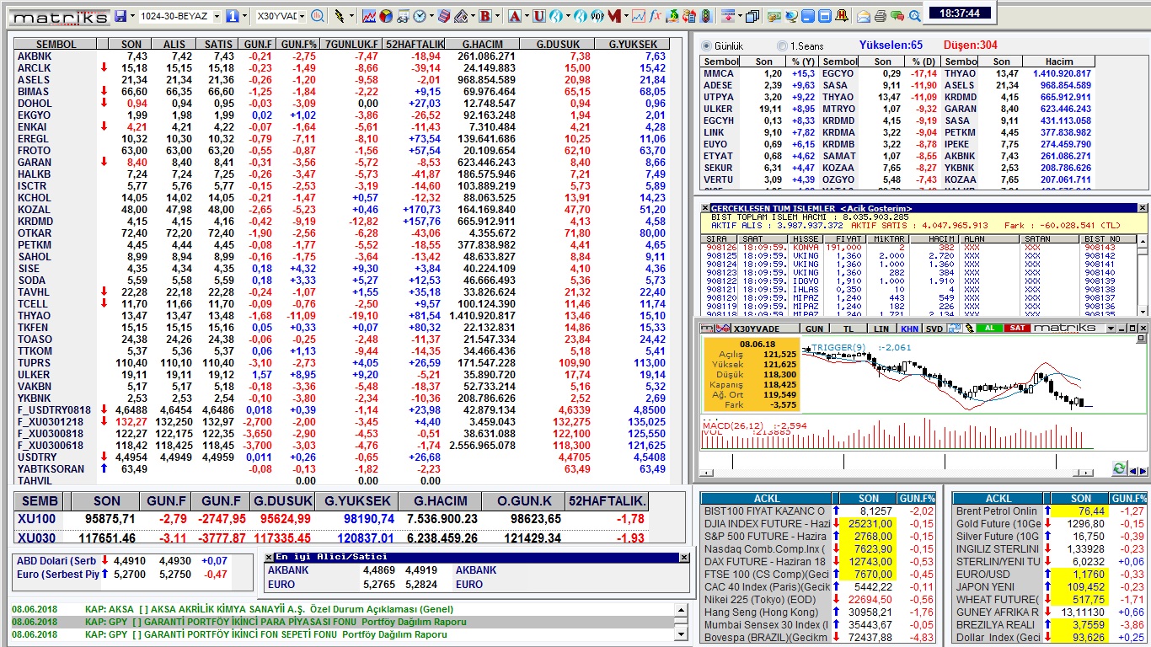
Task: Click the red SAT sell button
Action: pos(1017,328)
